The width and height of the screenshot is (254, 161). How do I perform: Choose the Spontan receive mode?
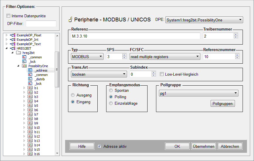(111, 91)
